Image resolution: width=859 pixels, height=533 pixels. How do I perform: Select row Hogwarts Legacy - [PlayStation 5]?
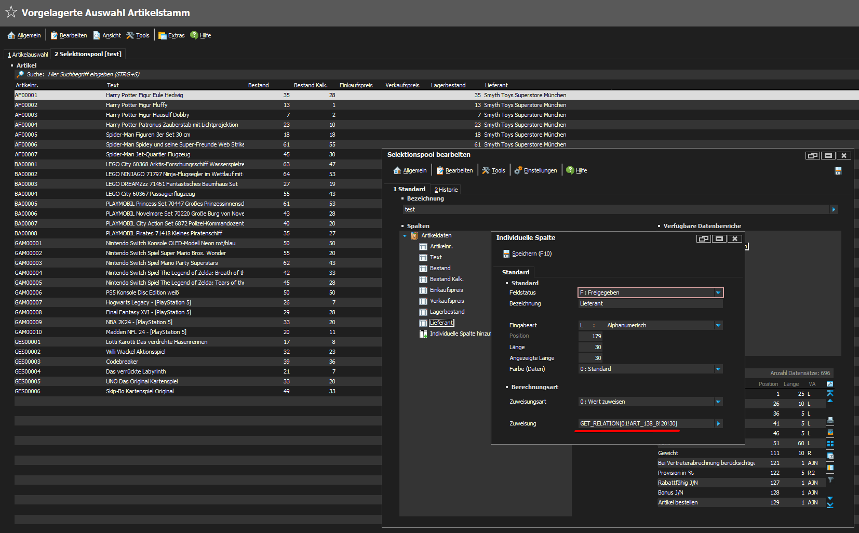click(197, 302)
